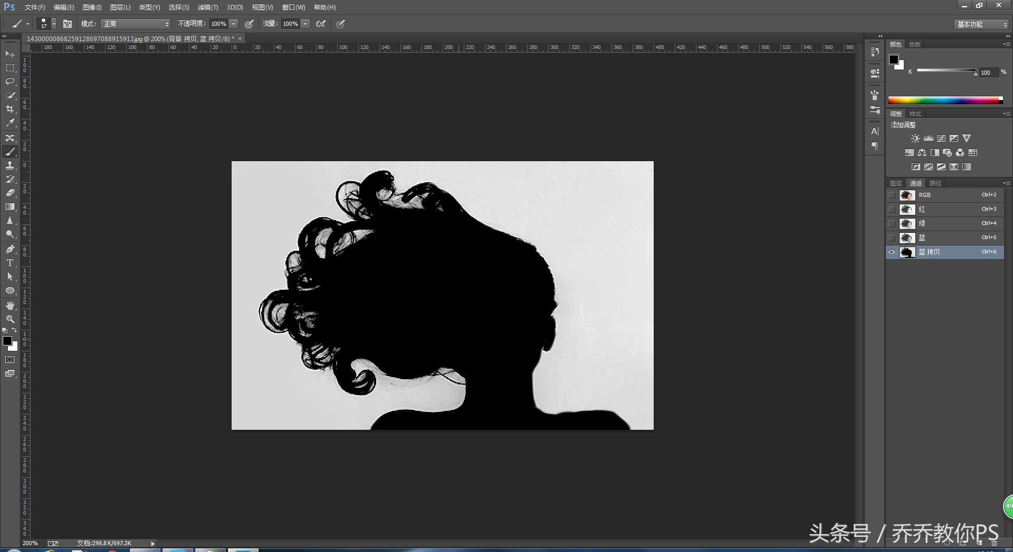Viewport: 1013px width, 552px height.
Task: Click the foreground color swatch in toolbox
Action: [7, 341]
